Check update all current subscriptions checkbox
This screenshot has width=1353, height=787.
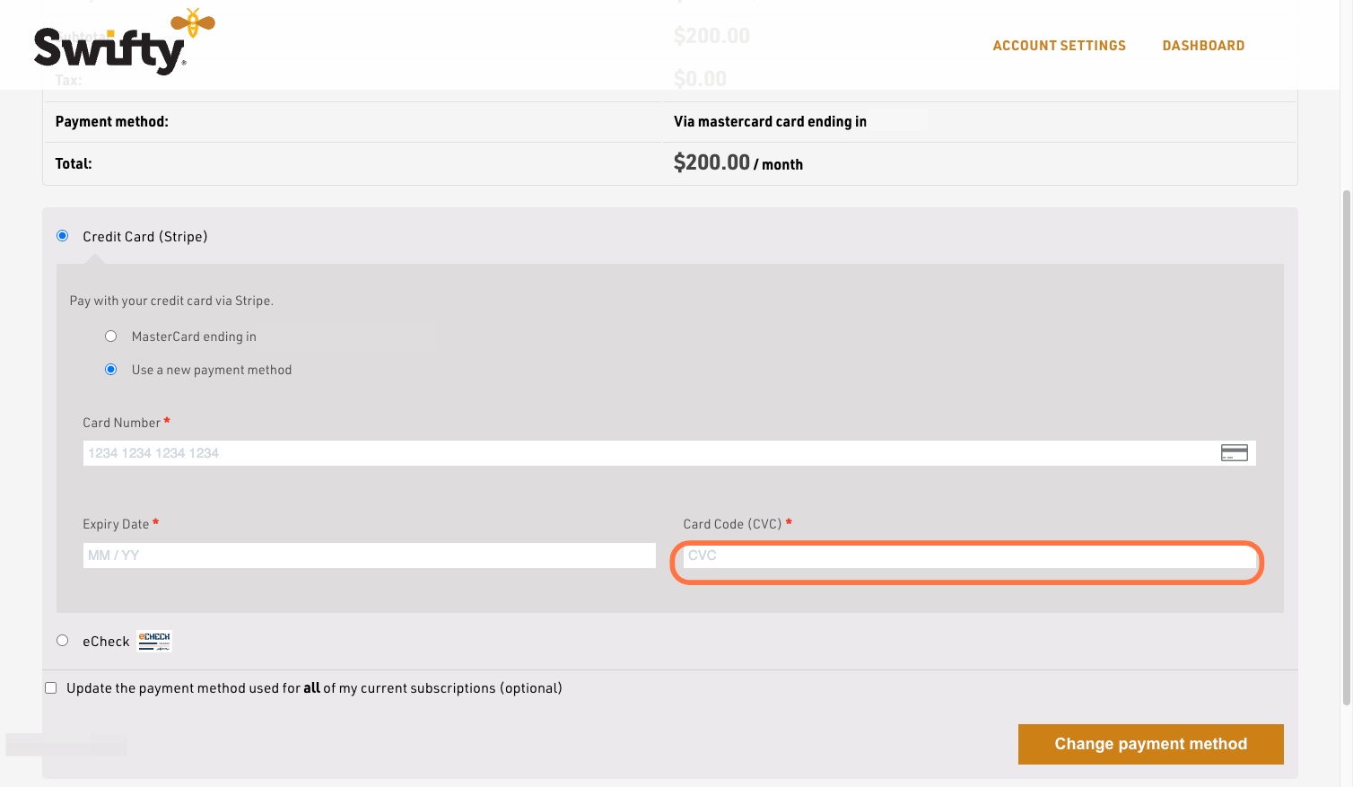click(x=51, y=688)
